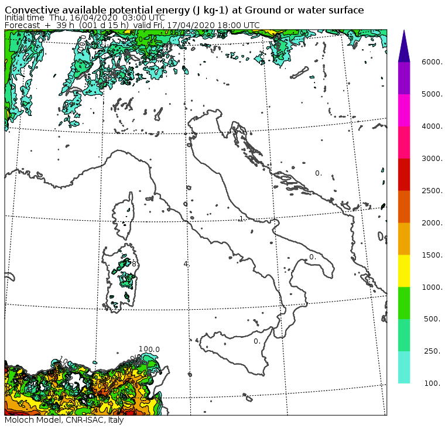Click the medium green 250–500 legend band

pyautogui.click(x=404, y=335)
